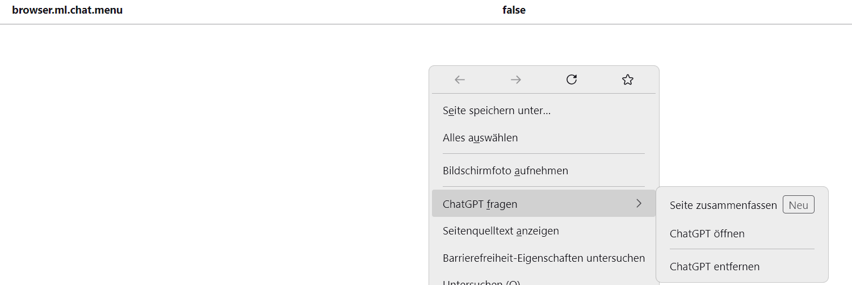This screenshot has width=852, height=285.
Task: Choose "Seite zusammenfassen" in the submenu
Action: point(723,206)
